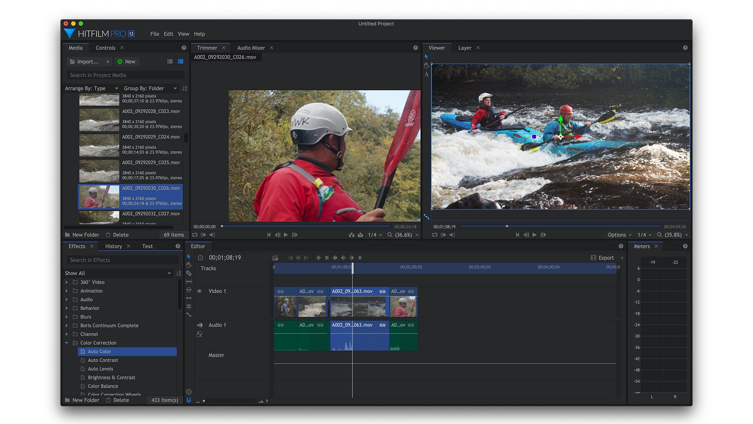
Task: Mute the Audio 1 track speaker
Action: click(200, 325)
